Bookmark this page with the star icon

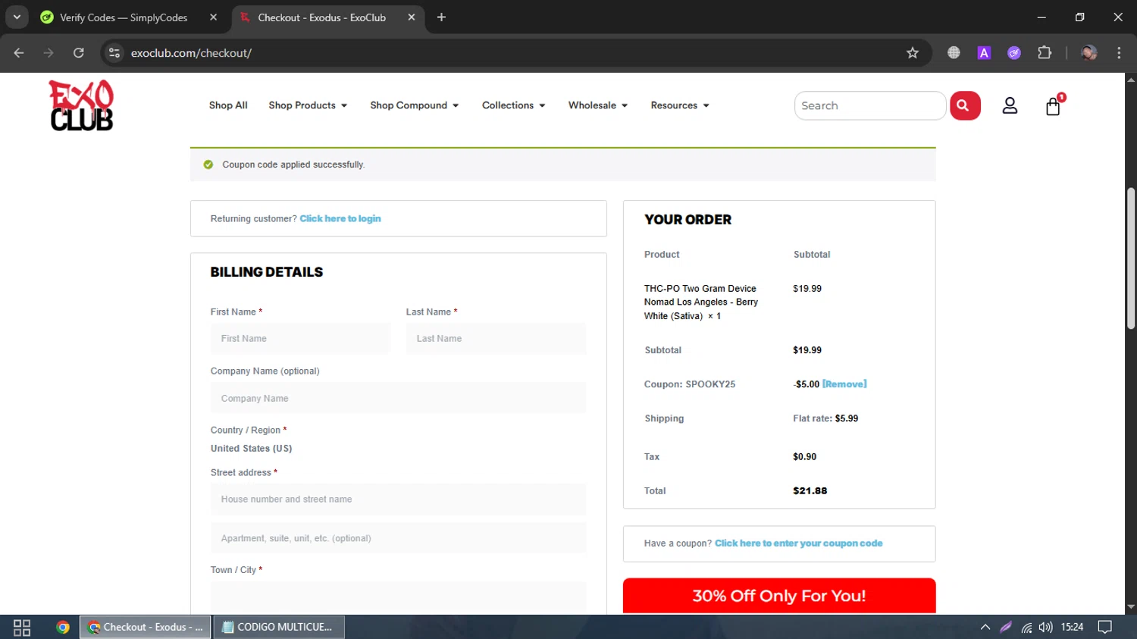pyautogui.click(x=913, y=53)
